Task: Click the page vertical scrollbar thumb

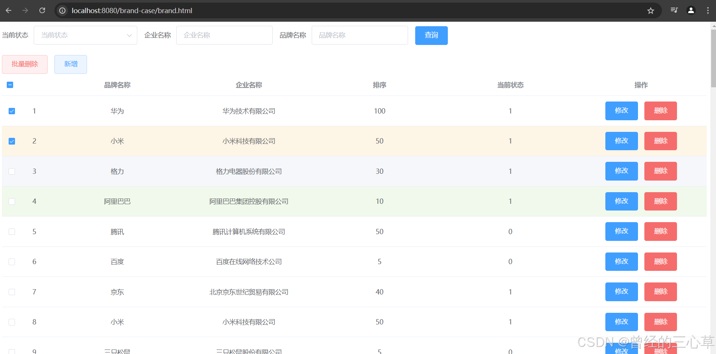Action: coord(713,58)
